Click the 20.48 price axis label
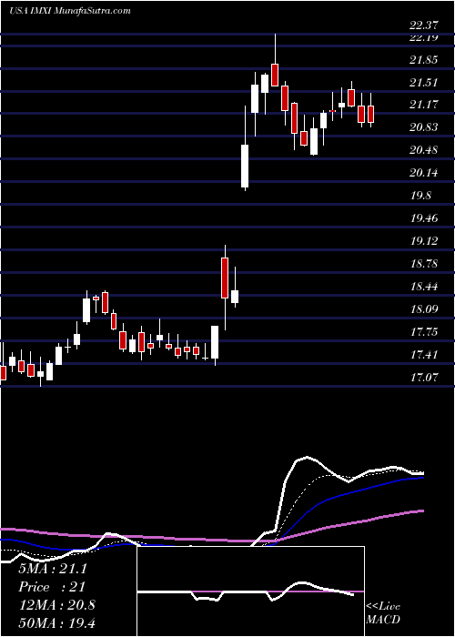The height and width of the screenshot is (637, 455). tap(424, 150)
